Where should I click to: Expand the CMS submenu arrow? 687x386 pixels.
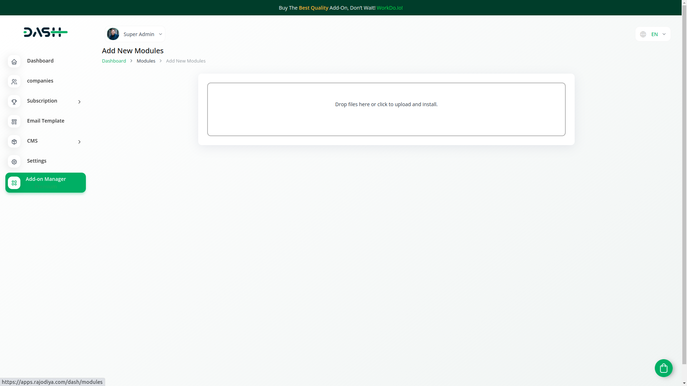(x=79, y=142)
